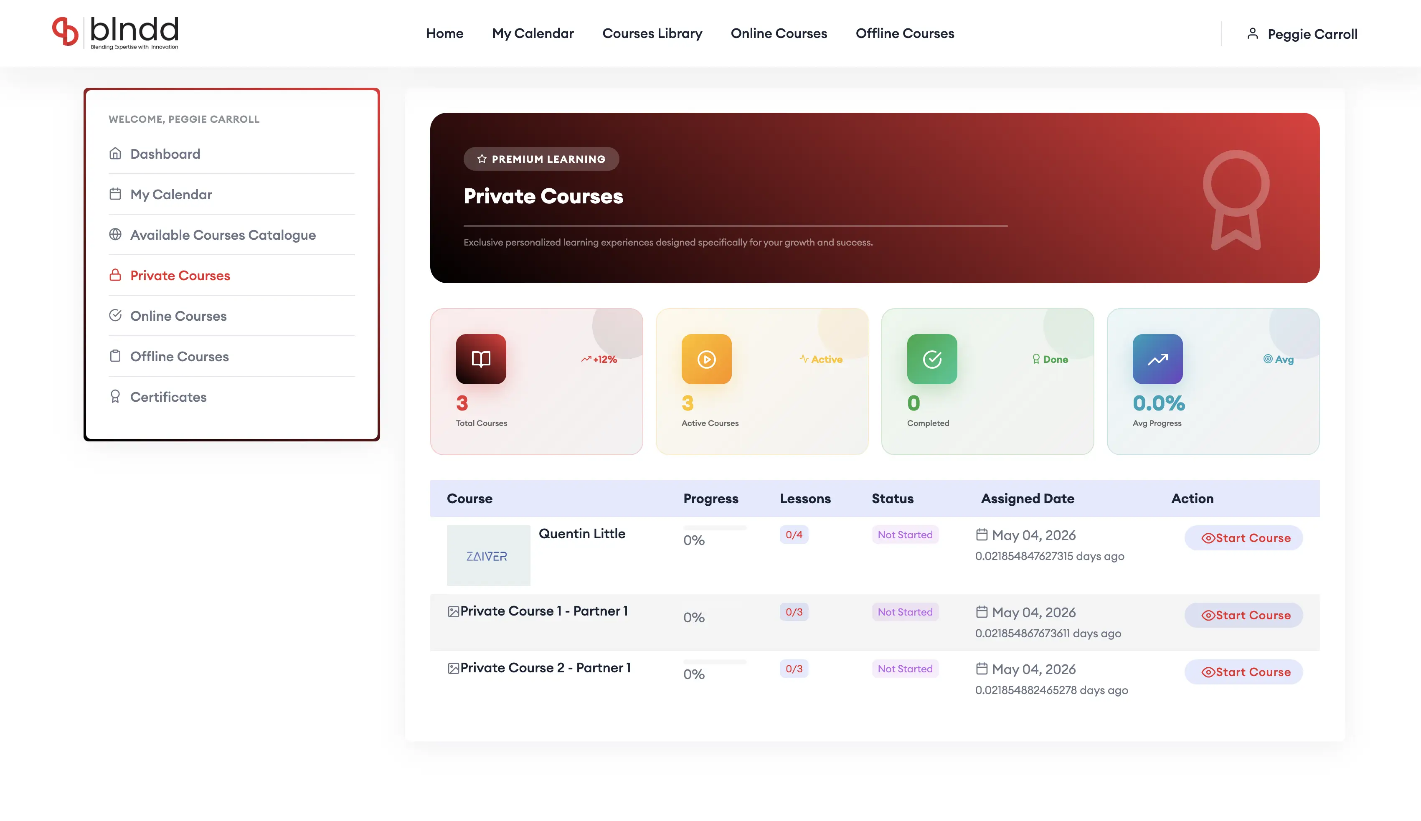Click the Private Course 2 - Partner 1 title
Viewport: 1421px width, 821px height.
[545, 668]
